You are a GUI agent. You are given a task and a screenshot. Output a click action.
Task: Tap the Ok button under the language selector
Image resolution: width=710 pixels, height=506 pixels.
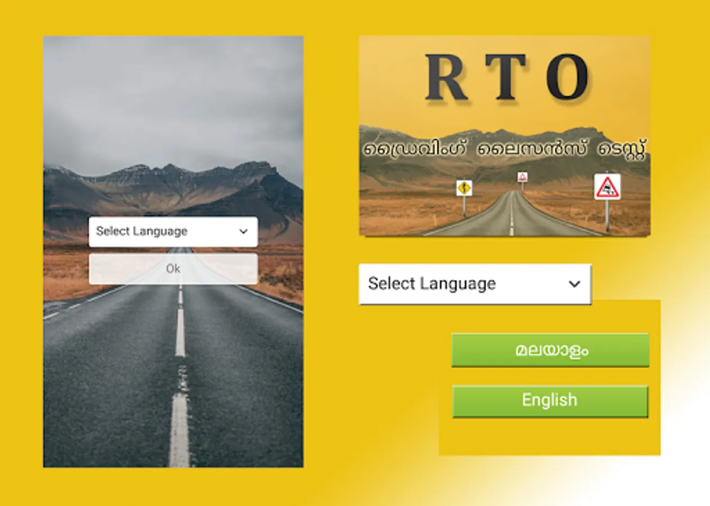tap(173, 269)
